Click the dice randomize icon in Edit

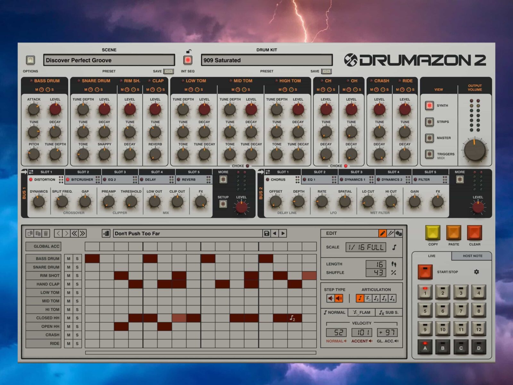click(399, 233)
